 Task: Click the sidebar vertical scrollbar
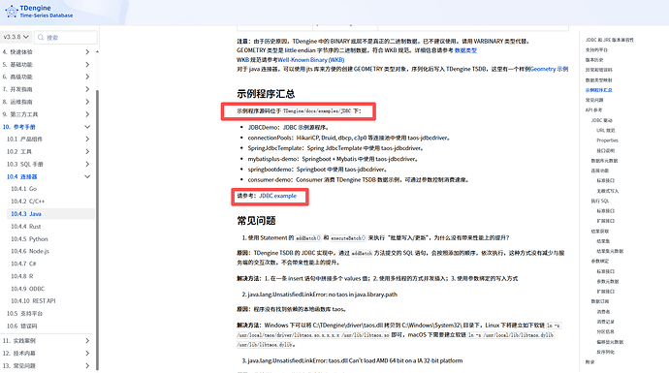pyautogui.click(x=97, y=231)
